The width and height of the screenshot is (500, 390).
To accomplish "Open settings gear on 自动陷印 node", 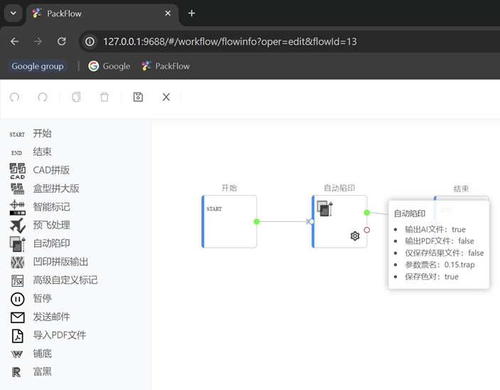I will [x=355, y=236].
